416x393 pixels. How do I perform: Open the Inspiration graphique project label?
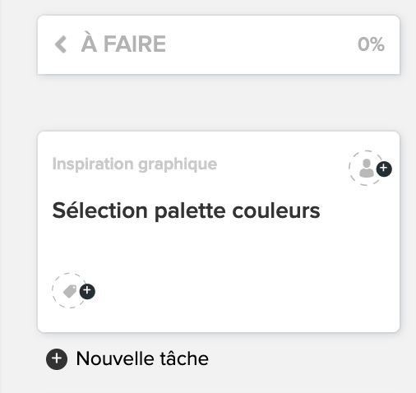coord(135,164)
